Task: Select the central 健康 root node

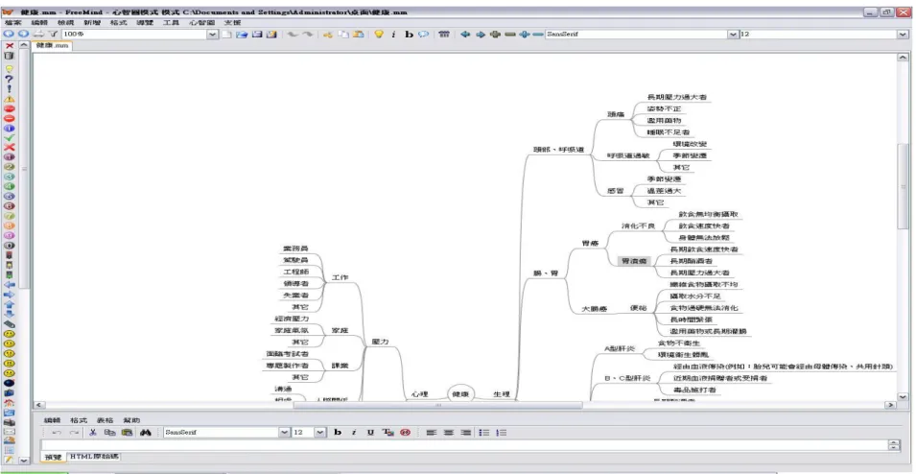Action: (461, 394)
